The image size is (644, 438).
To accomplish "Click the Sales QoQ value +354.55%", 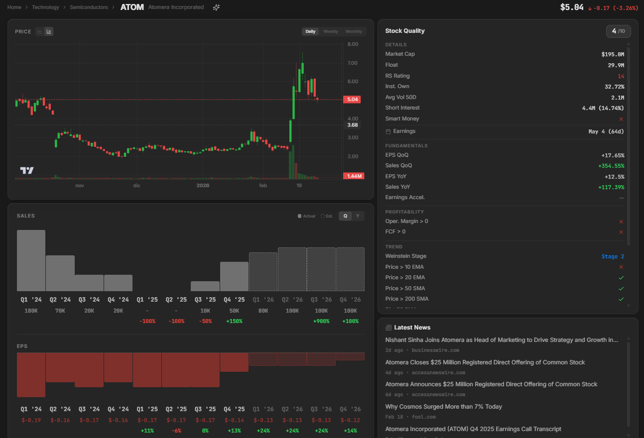I will point(611,166).
